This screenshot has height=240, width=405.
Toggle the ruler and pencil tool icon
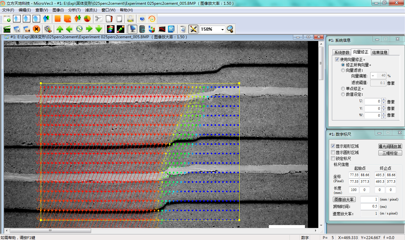[193, 29]
